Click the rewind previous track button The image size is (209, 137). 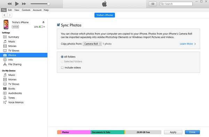point(9,4)
